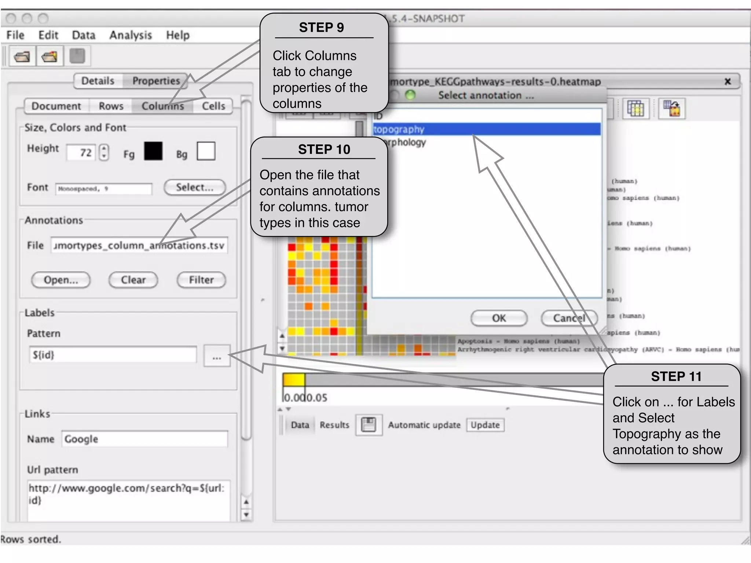Switch to the Results tab below heatmap
Viewport: 751px width, 563px height.
334,425
